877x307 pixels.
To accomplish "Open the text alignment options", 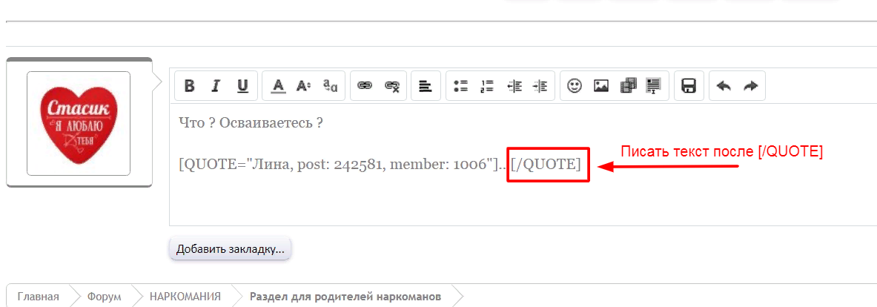I will tap(426, 85).
